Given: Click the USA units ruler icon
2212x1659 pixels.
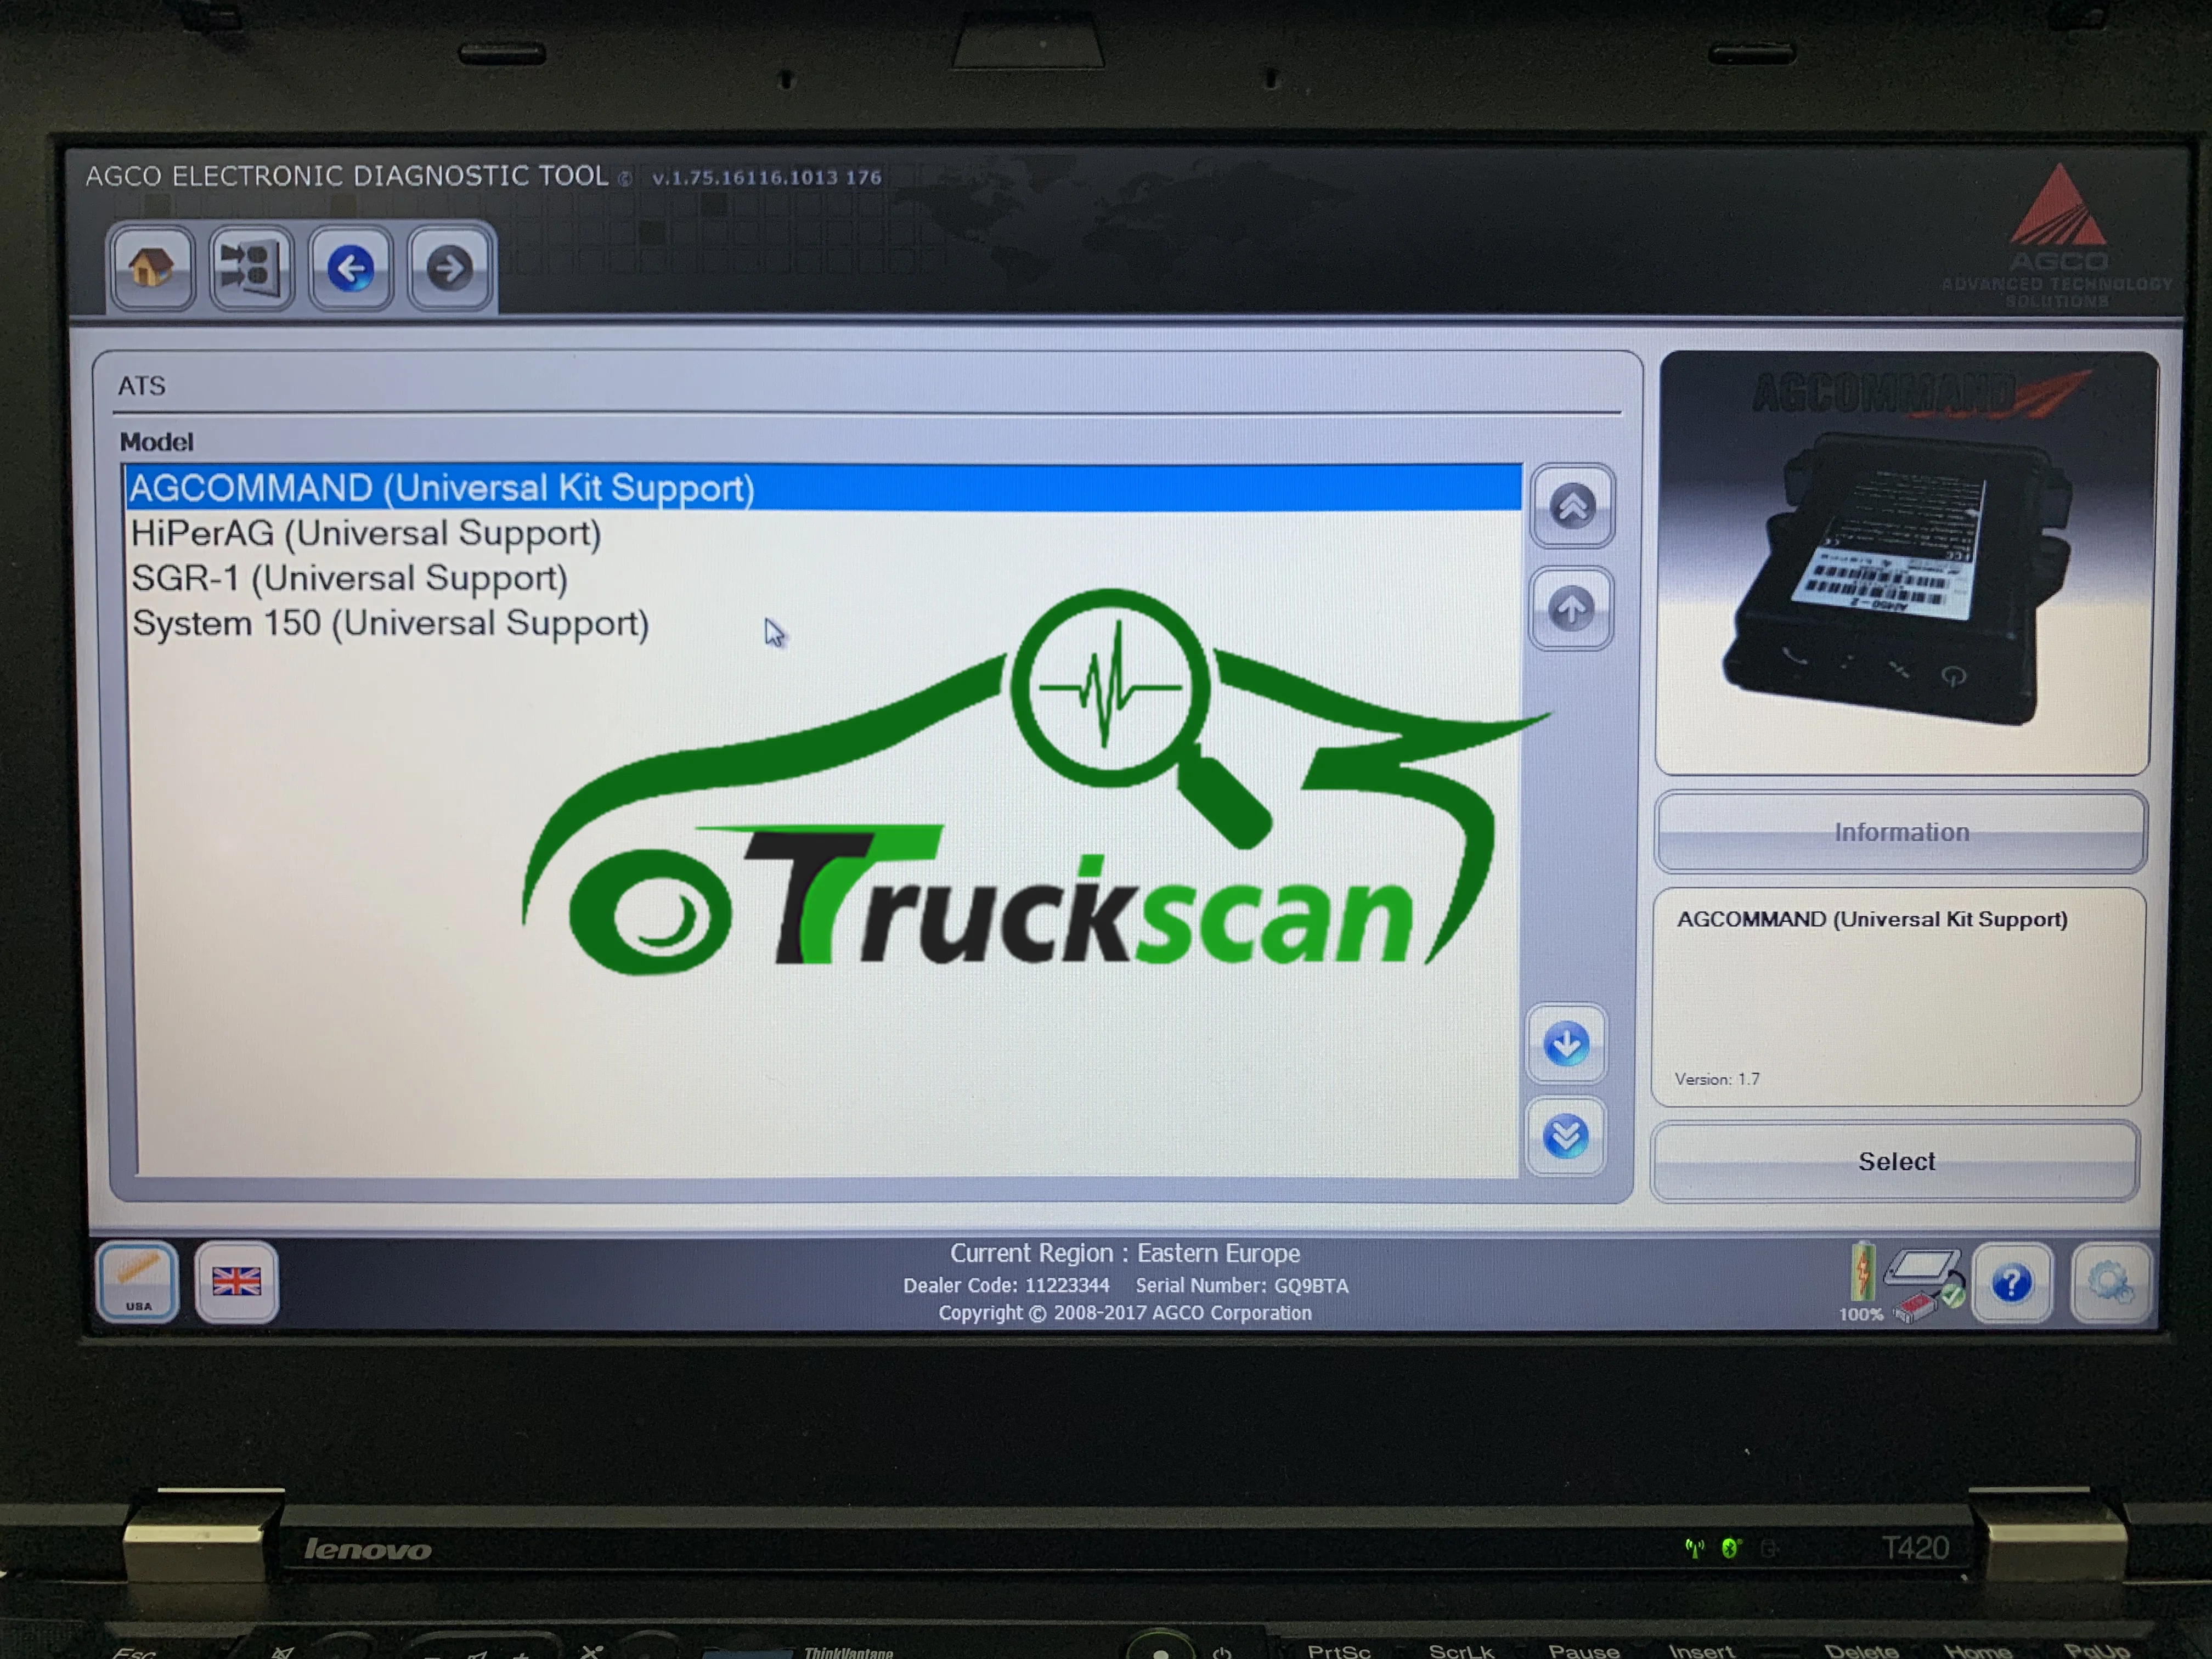Looking at the screenshot, I should (138, 1282).
